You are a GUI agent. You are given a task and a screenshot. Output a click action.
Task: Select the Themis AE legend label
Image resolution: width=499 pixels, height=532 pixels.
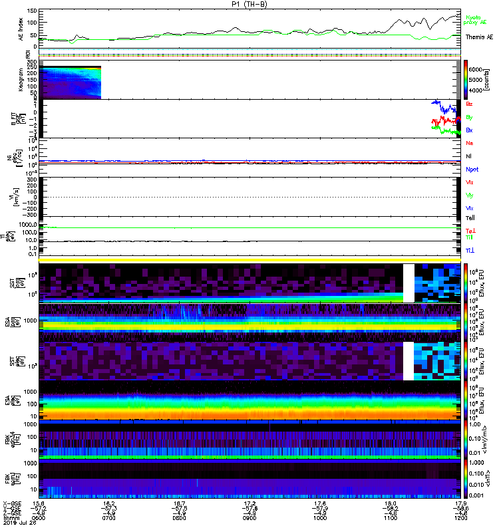pyautogui.click(x=479, y=37)
